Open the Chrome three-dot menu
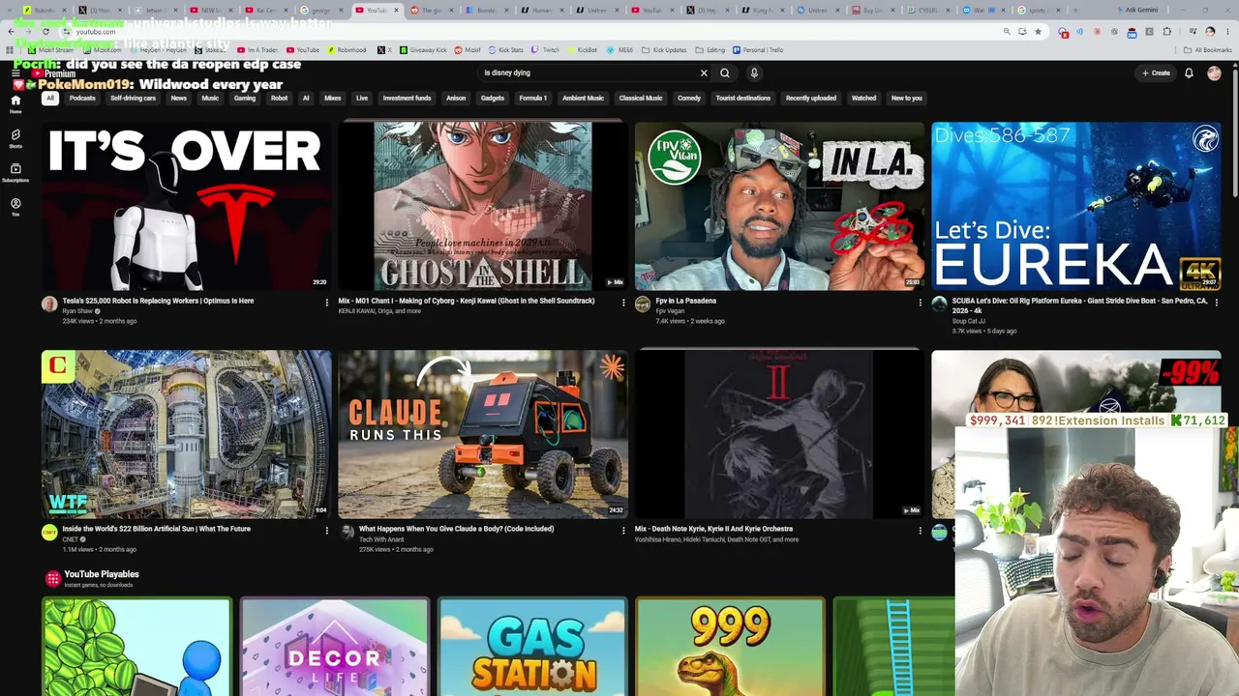Screen dimensions: 1239x696 coord(1228,32)
